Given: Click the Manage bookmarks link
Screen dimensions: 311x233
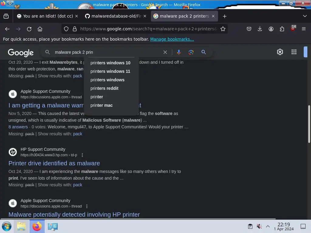Looking at the screenshot, I should pos(172,39).
